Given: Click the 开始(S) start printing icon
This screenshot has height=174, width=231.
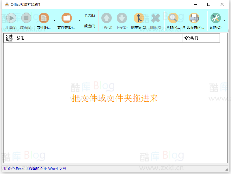Looking at the screenshot, I should tap(11, 18).
